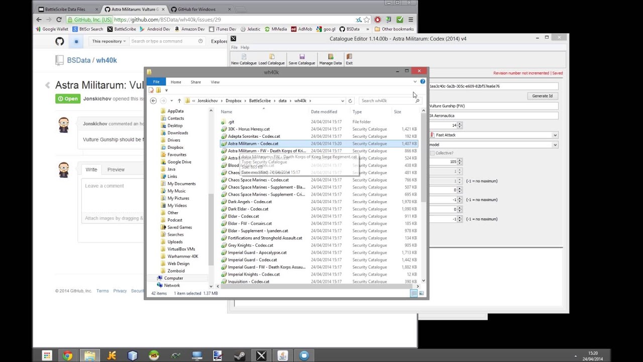Open the Share tab in Explorer ribbon

[196, 82]
